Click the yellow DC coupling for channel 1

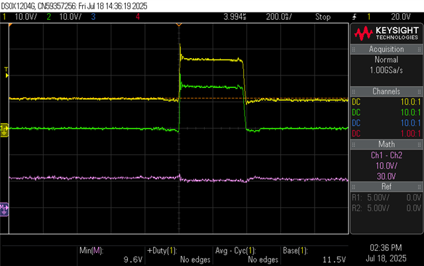[356, 102]
